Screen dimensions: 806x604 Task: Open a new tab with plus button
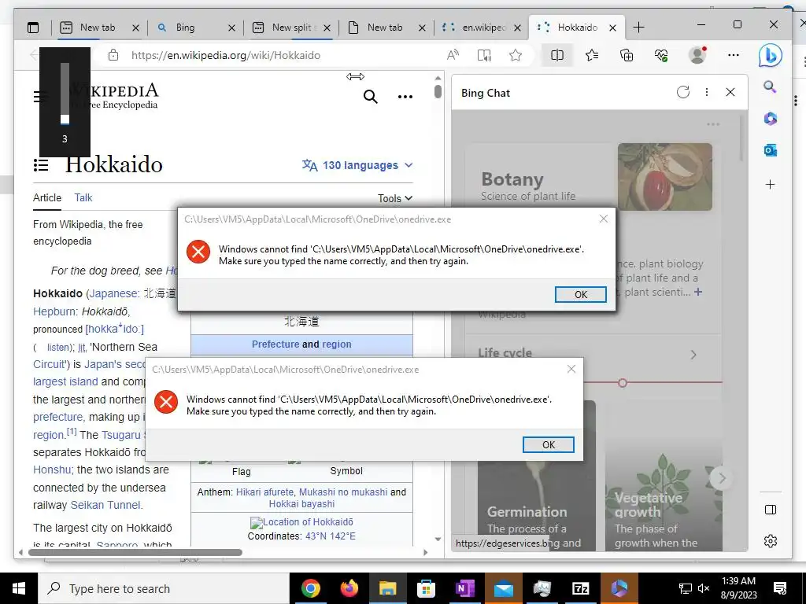[x=638, y=28]
